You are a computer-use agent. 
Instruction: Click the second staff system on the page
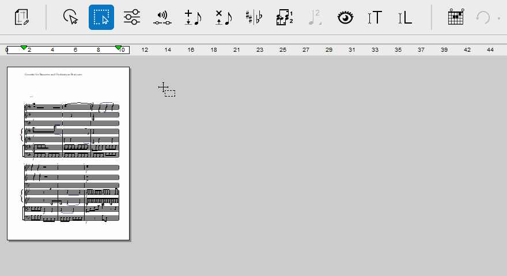[x=71, y=193]
